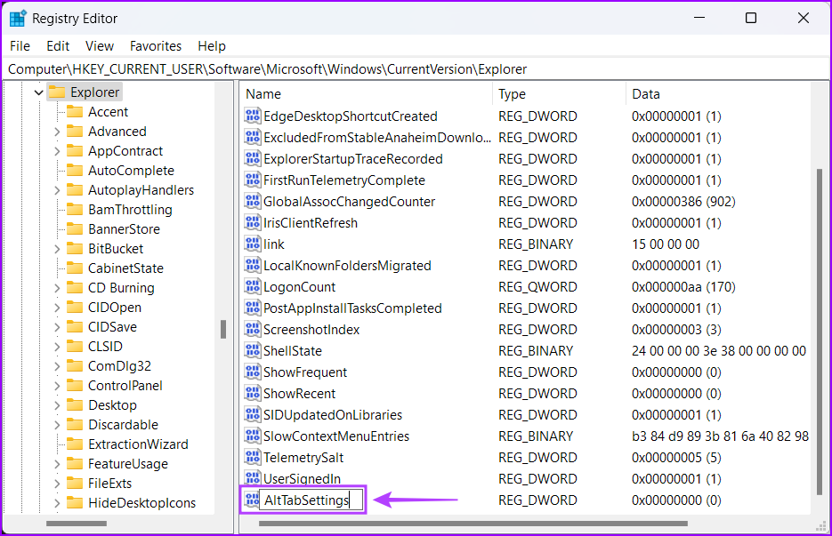Expand the ControlPanel key
Image resolution: width=832 pixels, height=536 pixels.
tap(57, 386)
